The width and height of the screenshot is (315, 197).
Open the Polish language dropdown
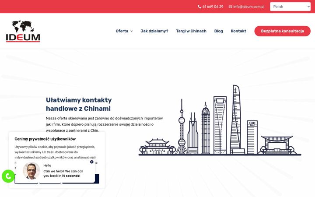click(290, 7)
